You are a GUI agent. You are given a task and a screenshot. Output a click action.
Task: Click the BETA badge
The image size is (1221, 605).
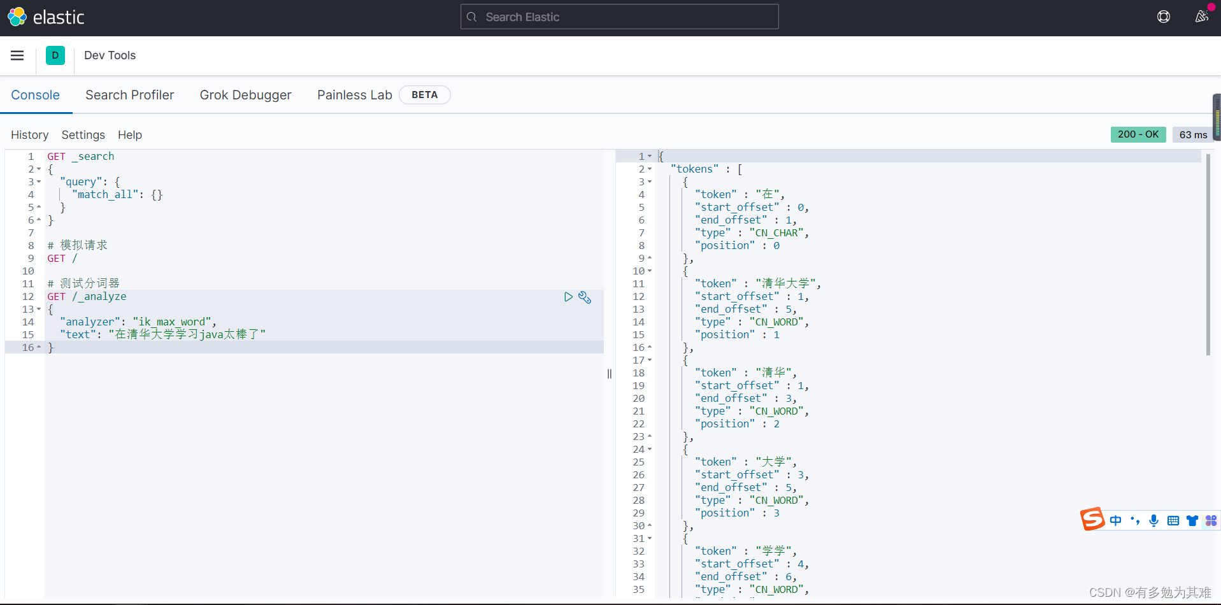point(425,95)
